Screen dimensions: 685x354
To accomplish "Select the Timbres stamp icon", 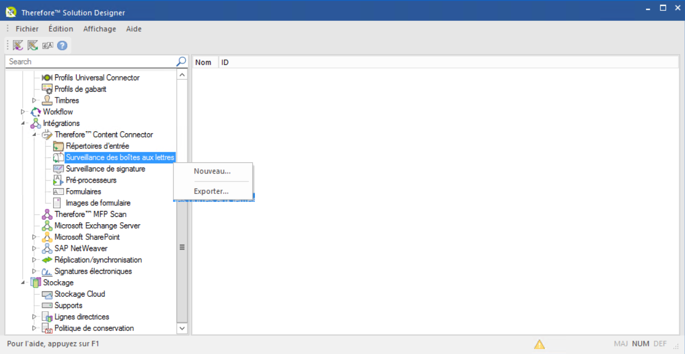I will 47,100.
